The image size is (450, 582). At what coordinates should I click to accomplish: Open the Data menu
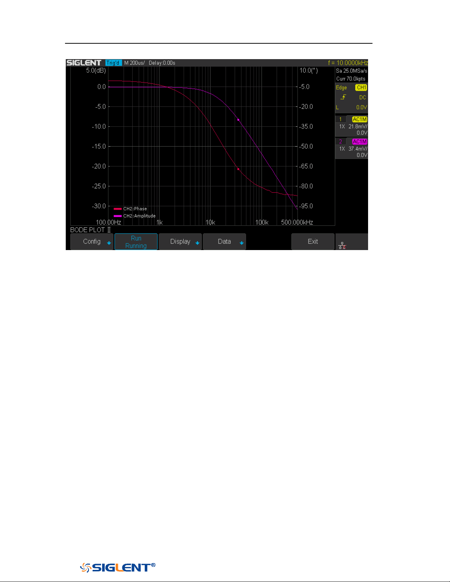[x=224, y=242]
